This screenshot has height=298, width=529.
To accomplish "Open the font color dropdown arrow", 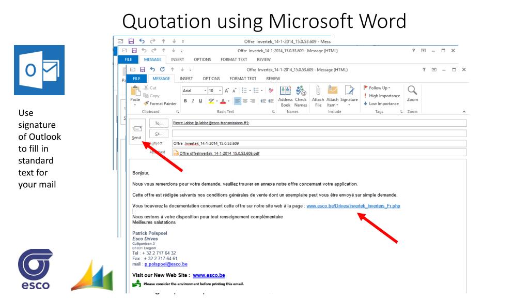I will tap(229, 101).
